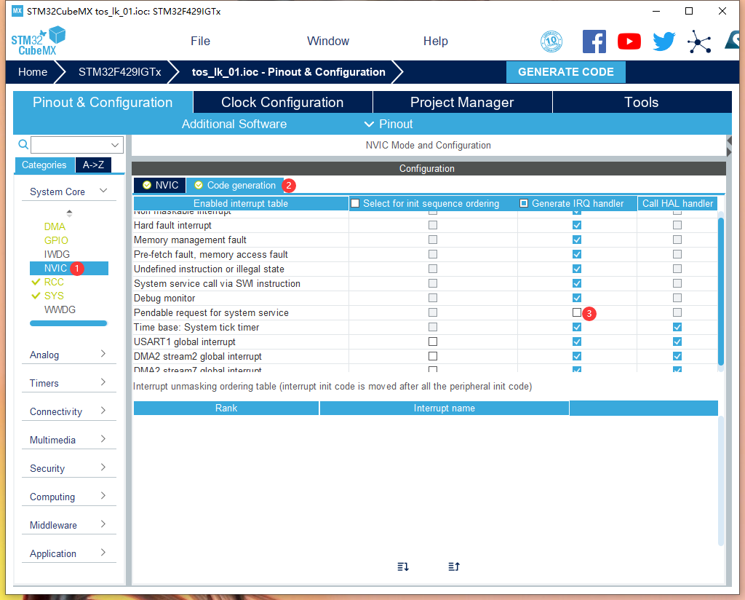This screenshot has height=600, width=745.
Task: Select the Categories tab
Action: [44, 165]
